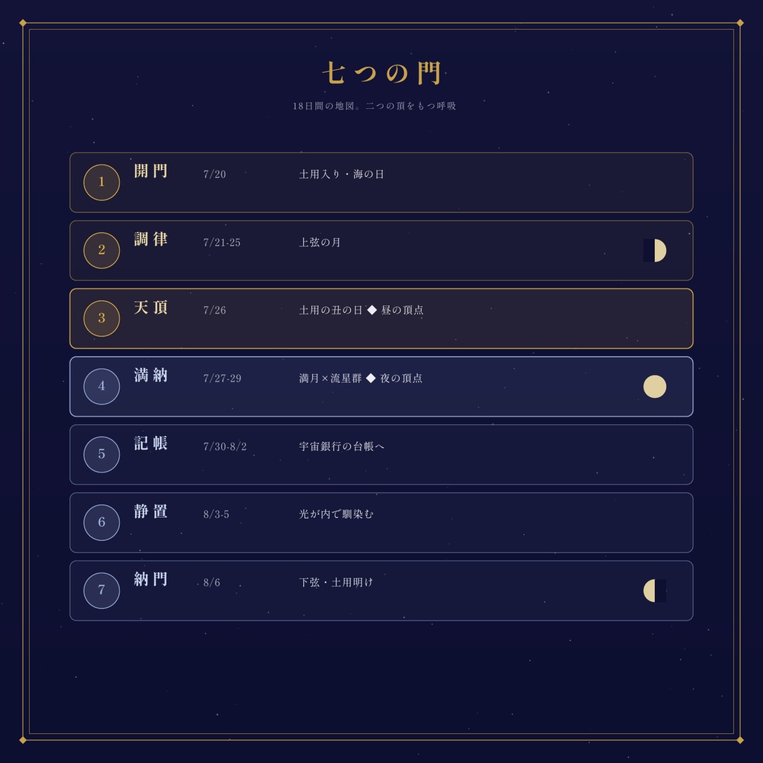The width and height of the screenshot is (763, 763).
Task: Click the last quarter moon icon
Action: [x=654, y=591]
